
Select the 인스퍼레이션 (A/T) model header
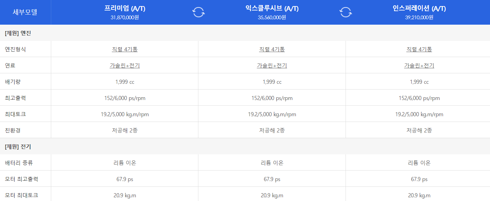click(x=419, y=9)
